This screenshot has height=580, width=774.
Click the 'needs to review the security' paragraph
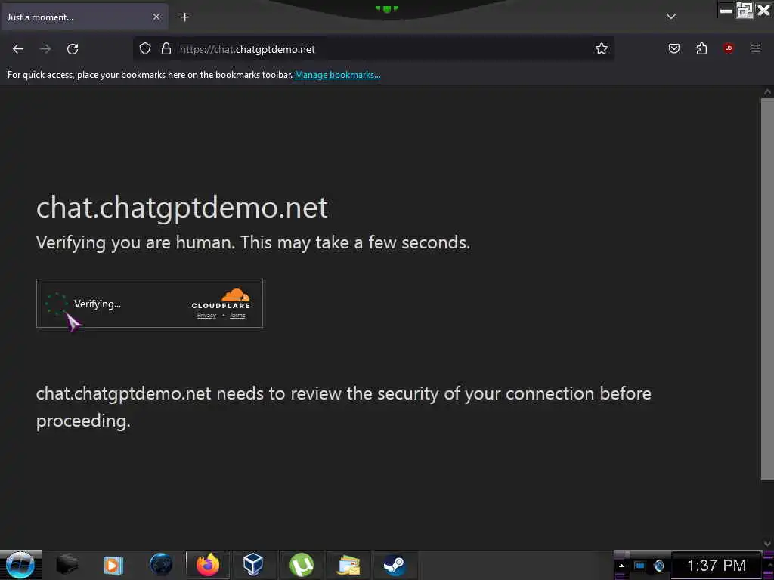tap(344, 407)
